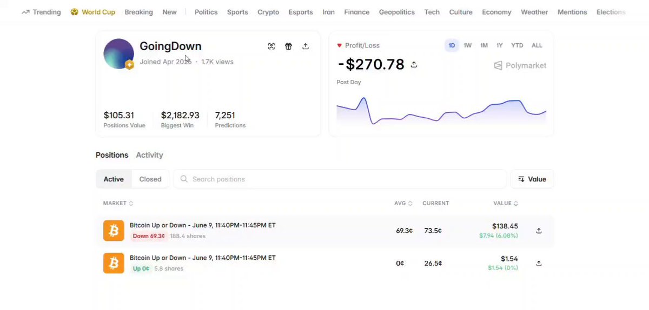This screenshot has width=649, height=310.
Task: Click the 73.5¢ current price
Action: tap(432, 231)
